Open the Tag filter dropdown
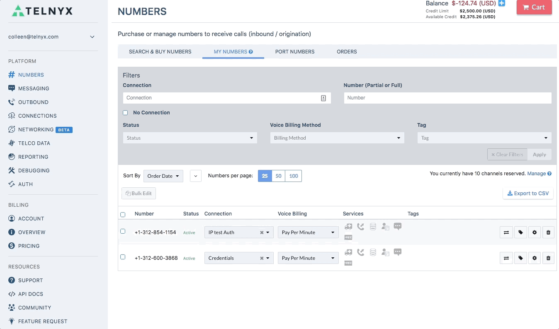The height and width of the screenshot is (329, 559). [x=484, y=138]
